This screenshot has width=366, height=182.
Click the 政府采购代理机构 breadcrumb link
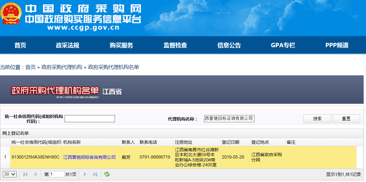click(x=62, y=67)
